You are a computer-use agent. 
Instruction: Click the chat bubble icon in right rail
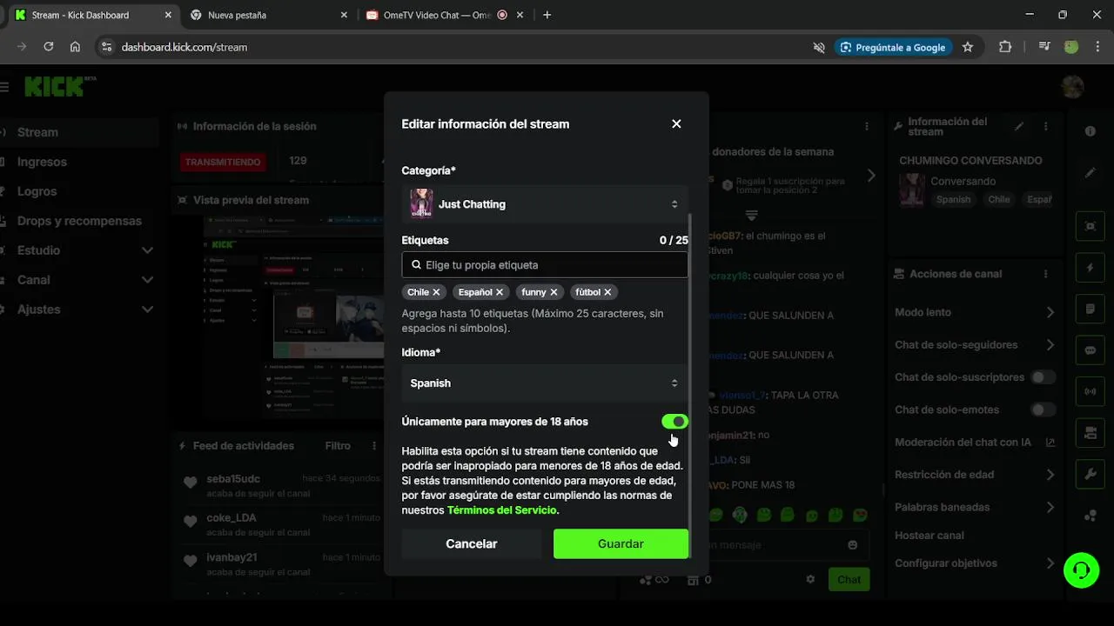(1091, 350)
